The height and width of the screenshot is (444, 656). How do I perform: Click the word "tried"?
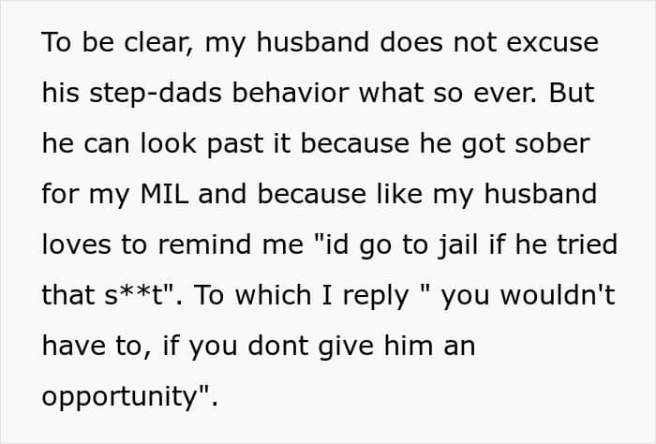coord(587,245)
